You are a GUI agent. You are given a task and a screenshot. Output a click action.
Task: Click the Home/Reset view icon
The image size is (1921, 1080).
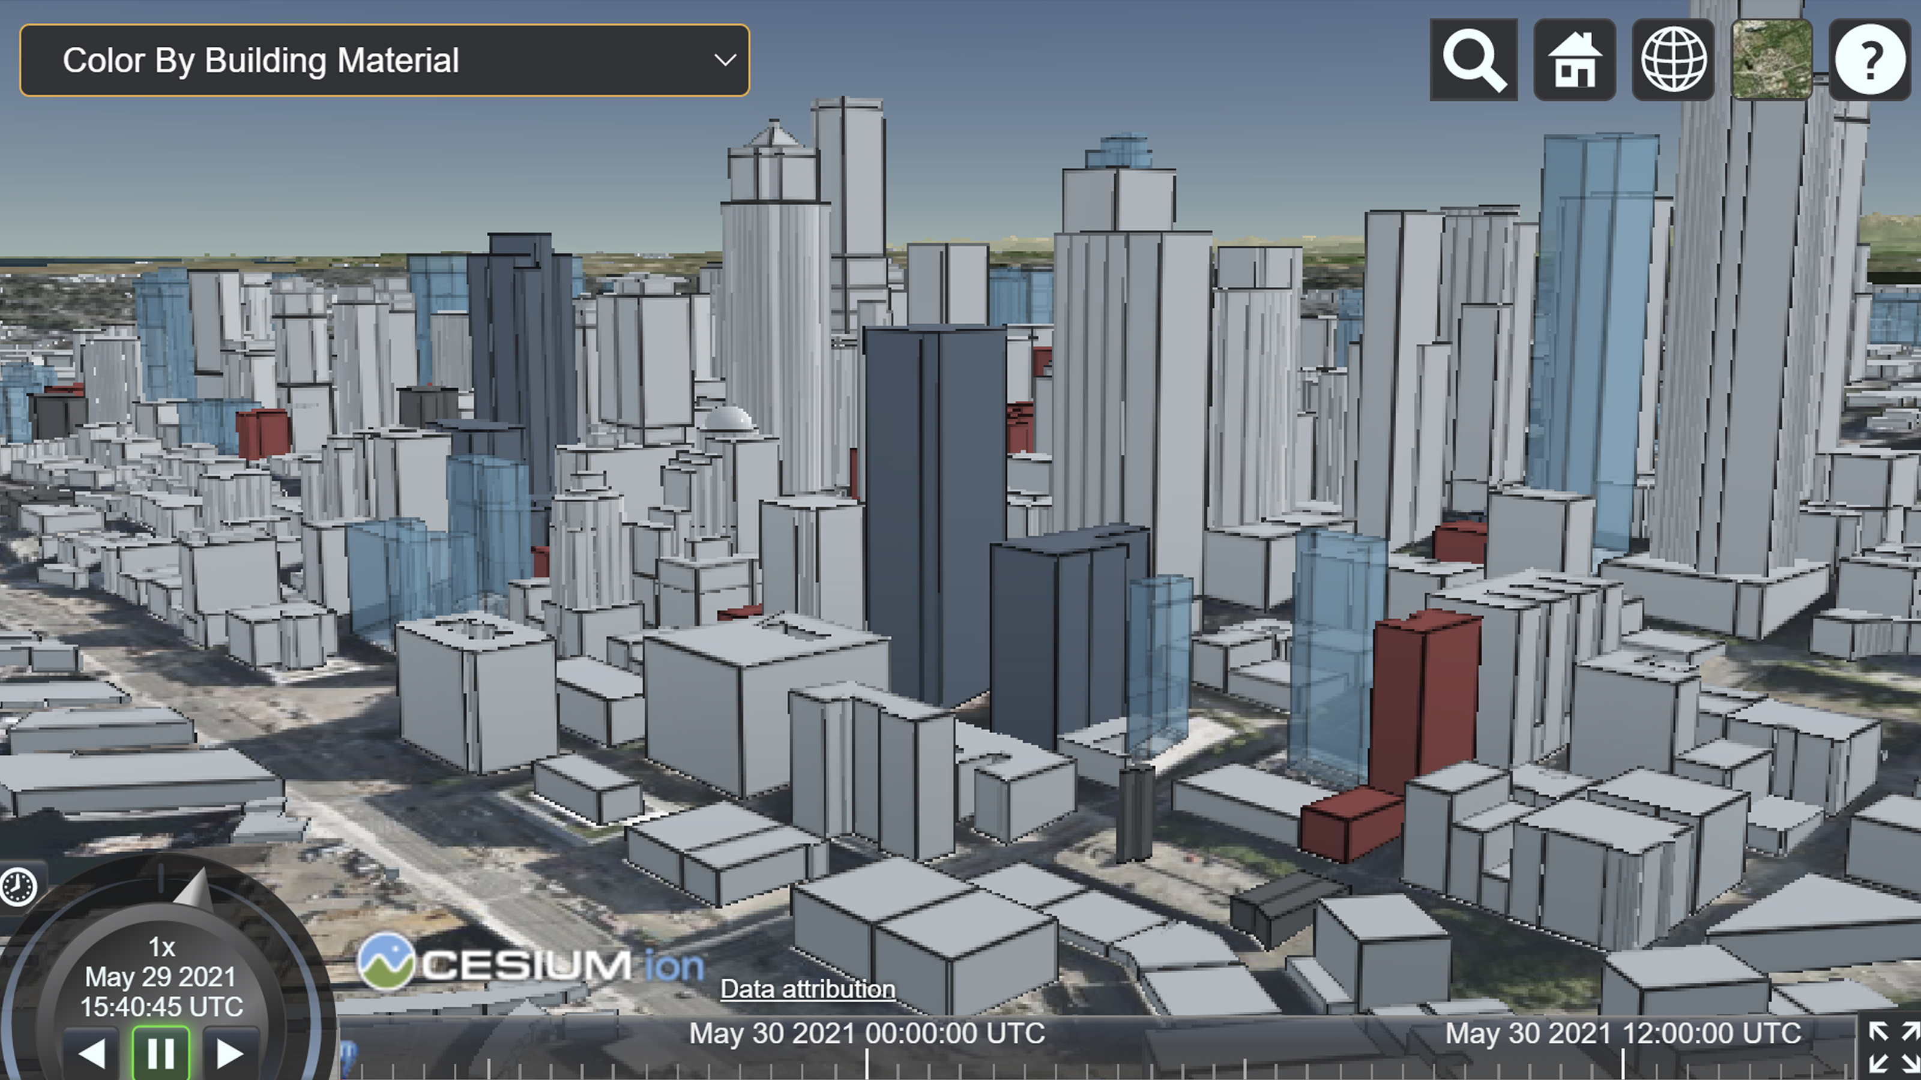coord(1573,59)
